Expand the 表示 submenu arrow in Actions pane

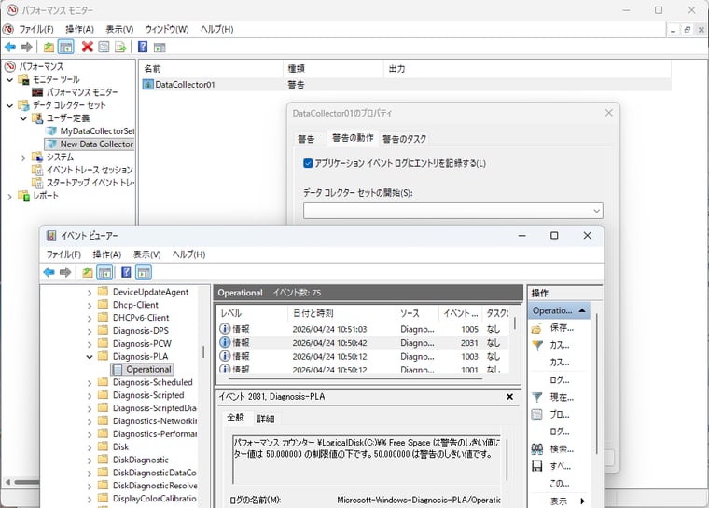(583, 501)
